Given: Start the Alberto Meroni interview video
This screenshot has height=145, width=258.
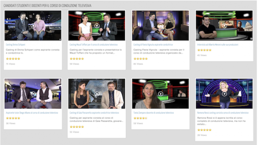Looking at the screenshot, I should [x=224, y=26].
